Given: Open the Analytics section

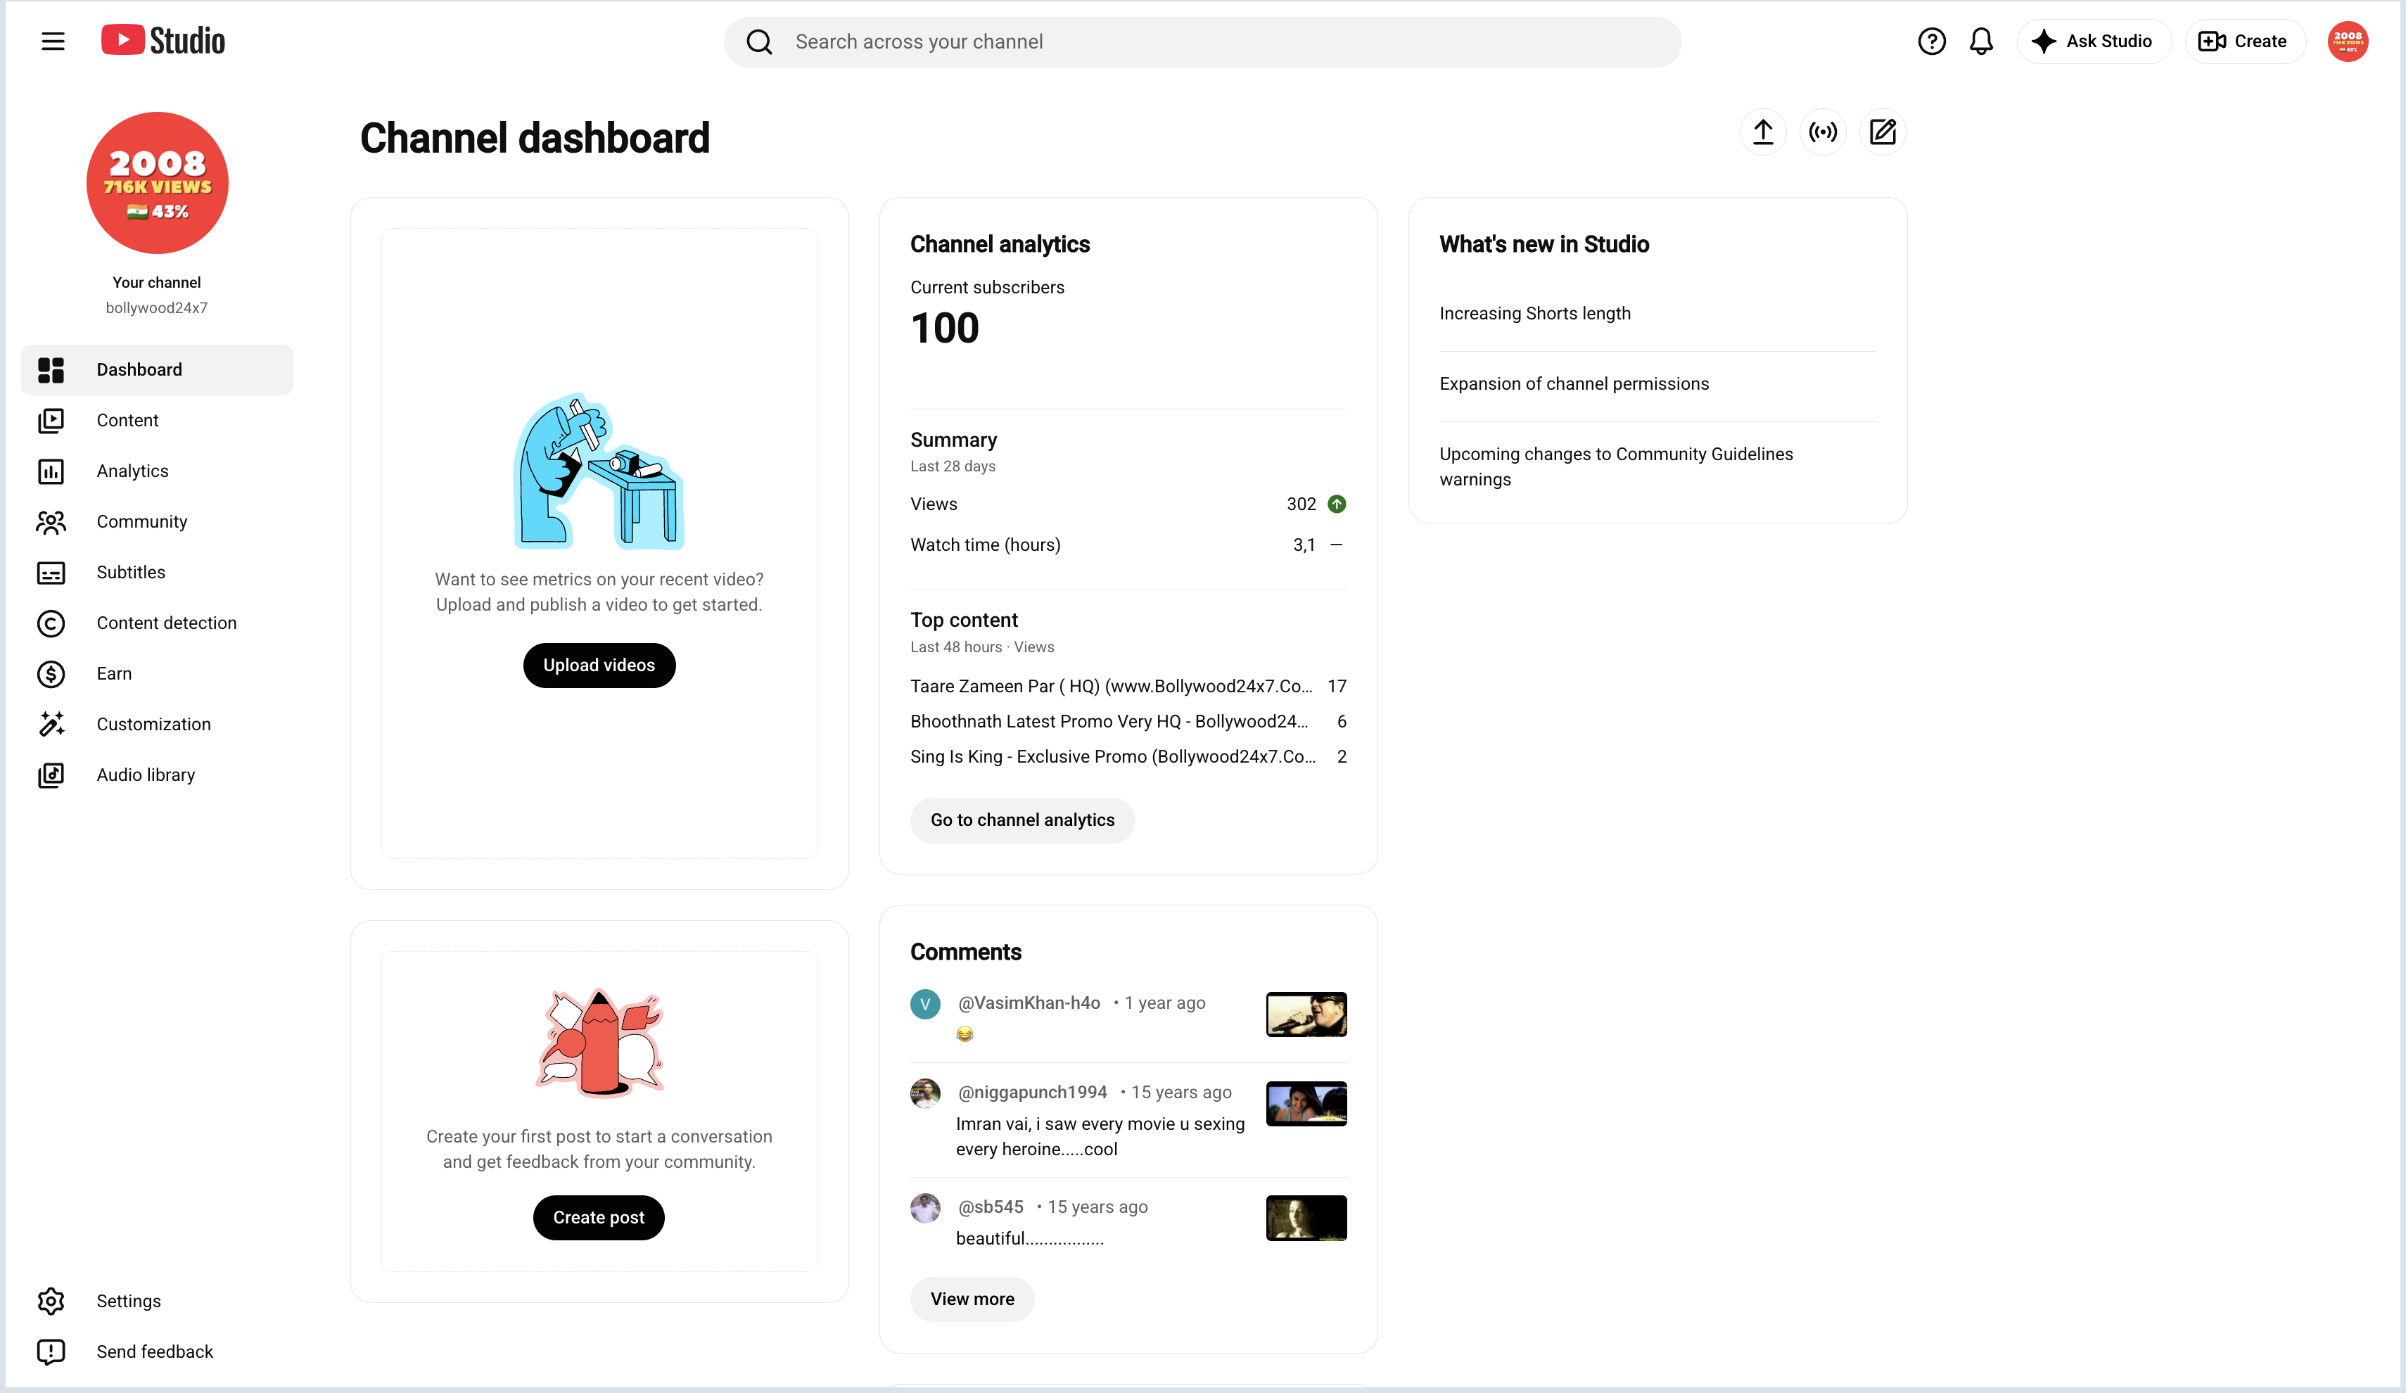Looking at the screenshot, I should (157, 471).
